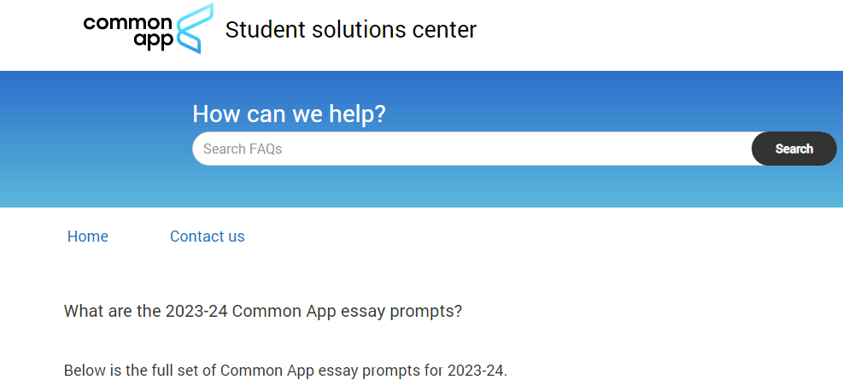The image size is (843, 380).
Task: Open the Contact us navigation link
Action: [x=208, y=237]
